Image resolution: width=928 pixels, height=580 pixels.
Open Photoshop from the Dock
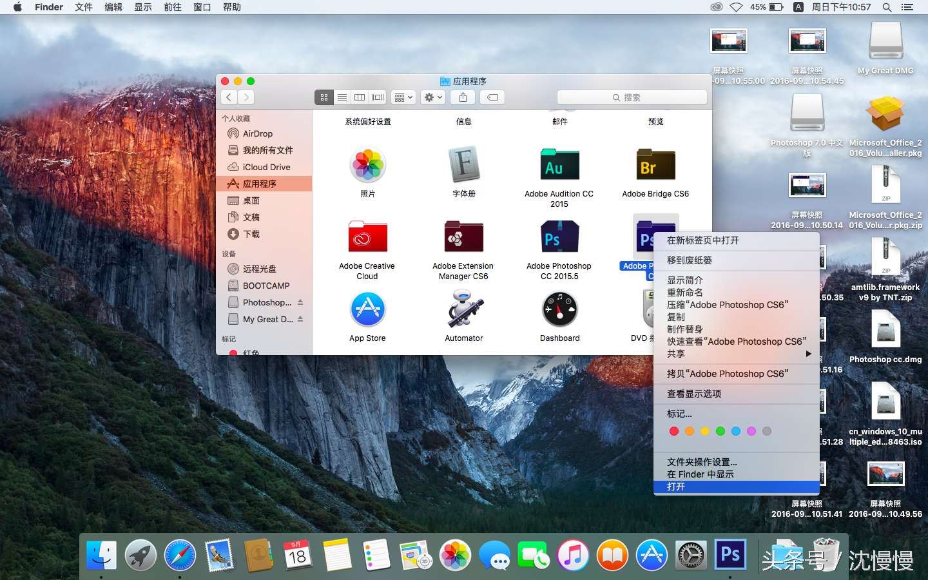730,555
